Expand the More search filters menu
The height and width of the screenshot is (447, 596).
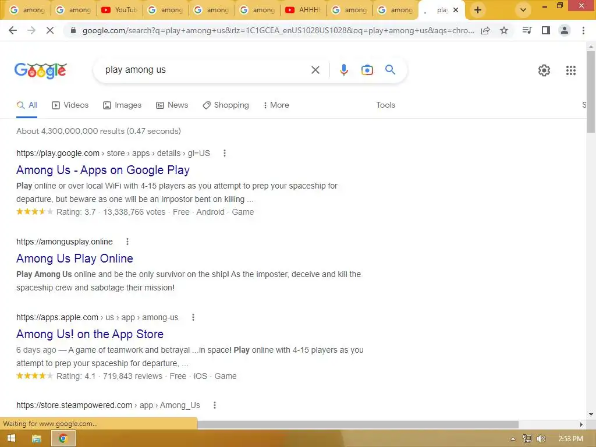point(276,105)
